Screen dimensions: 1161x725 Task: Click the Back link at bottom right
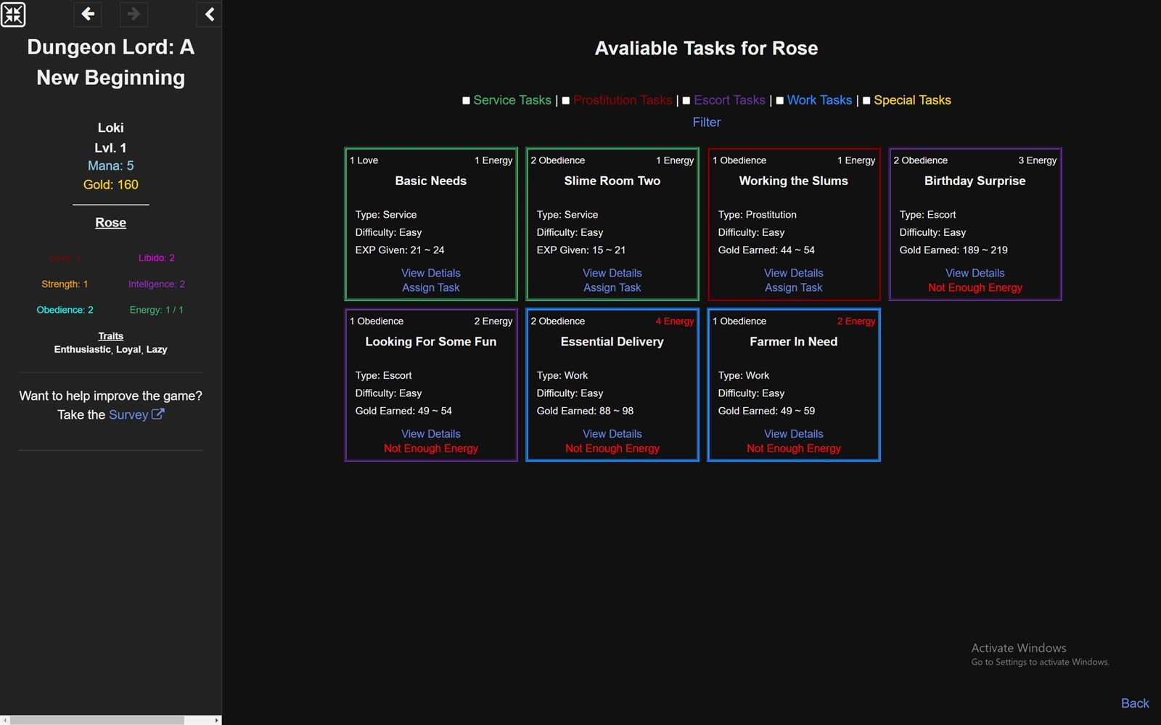click(x=1134, y=703)
